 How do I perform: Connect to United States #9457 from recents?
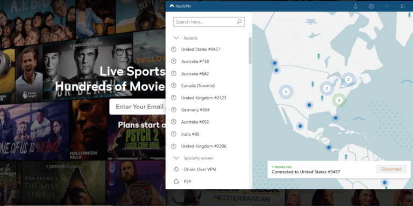point(201,49)
